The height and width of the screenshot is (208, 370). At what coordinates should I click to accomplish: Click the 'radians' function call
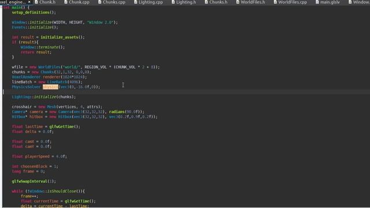[x=117, y=112]
